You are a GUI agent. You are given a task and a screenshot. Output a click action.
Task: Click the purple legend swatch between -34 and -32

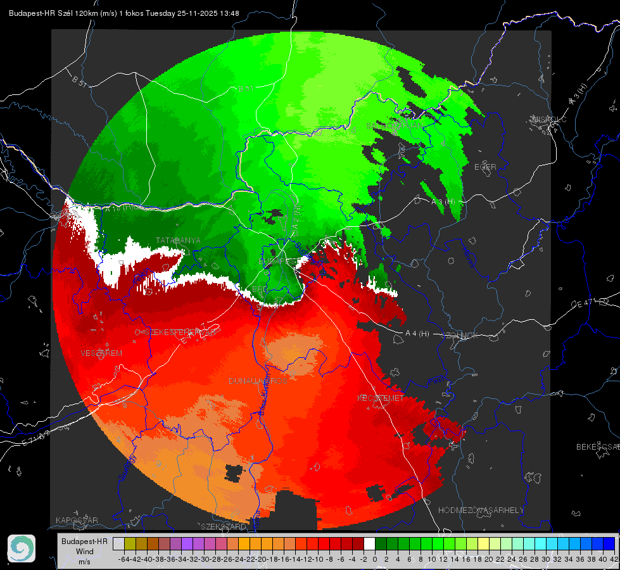tap(187, 543)
